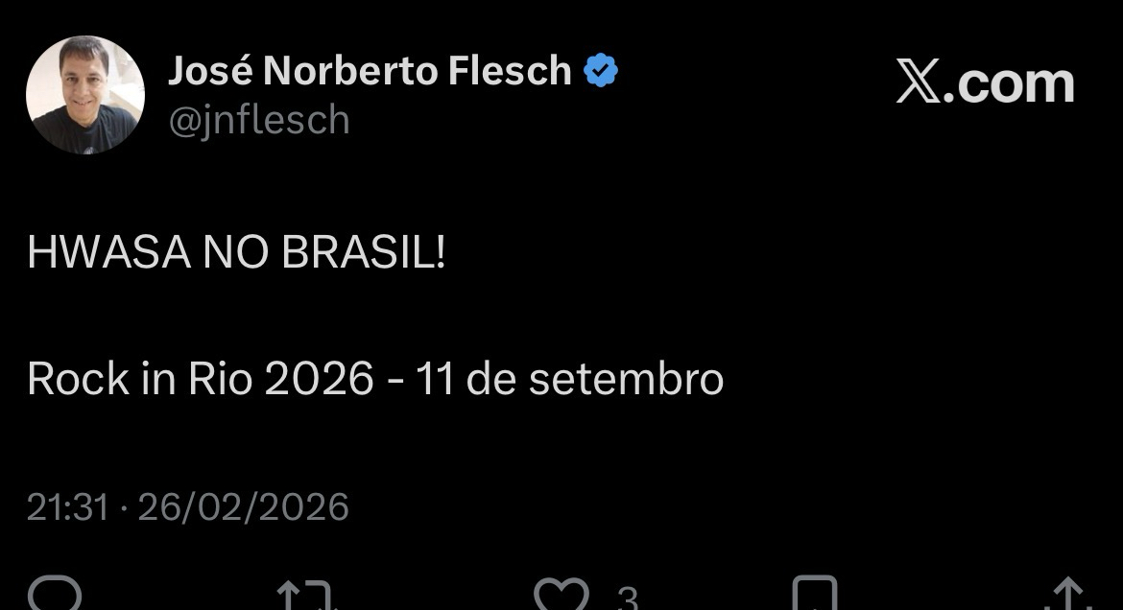Click the blue verified badge

pos(601,71)
